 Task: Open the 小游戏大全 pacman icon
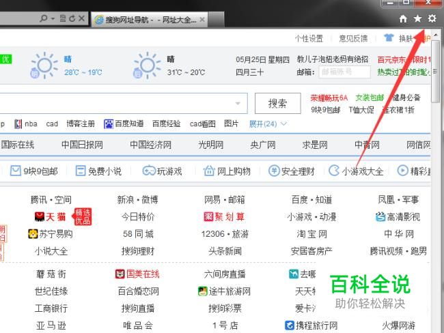[334, 171]
